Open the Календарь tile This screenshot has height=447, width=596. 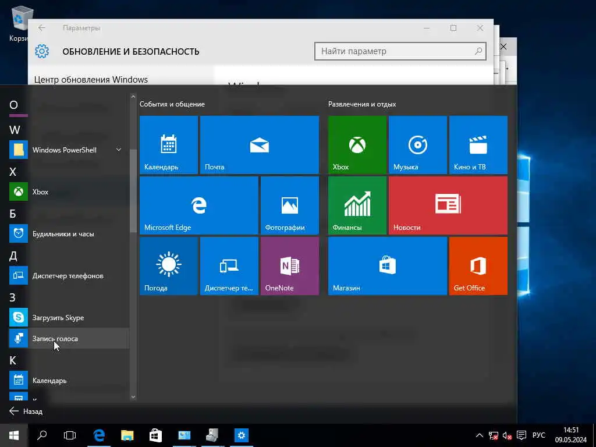click(x=169, y=145)
